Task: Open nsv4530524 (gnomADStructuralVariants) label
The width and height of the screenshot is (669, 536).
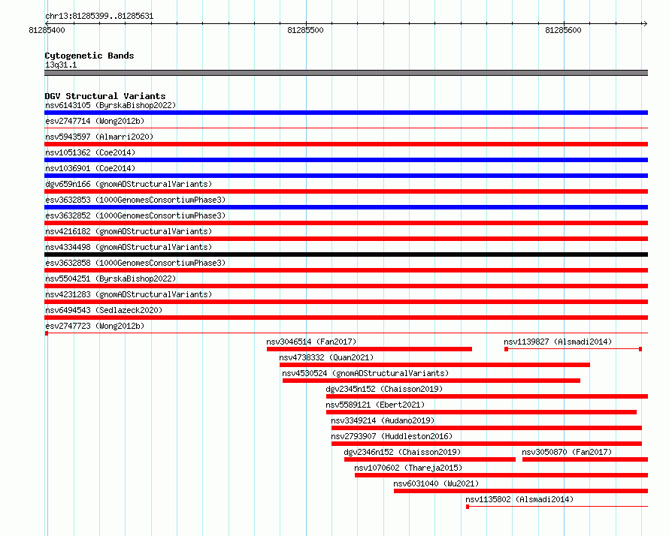Action: click(x=365, y=373)
